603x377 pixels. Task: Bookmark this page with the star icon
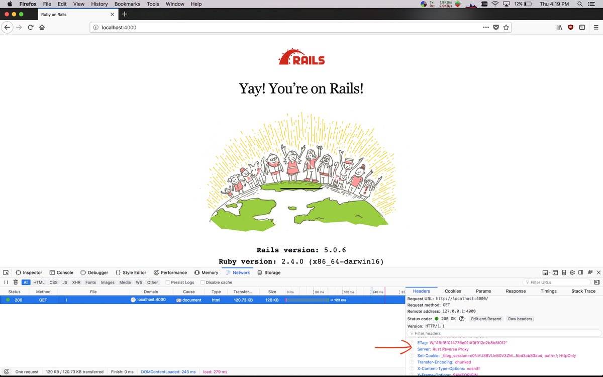pos(506,27)
